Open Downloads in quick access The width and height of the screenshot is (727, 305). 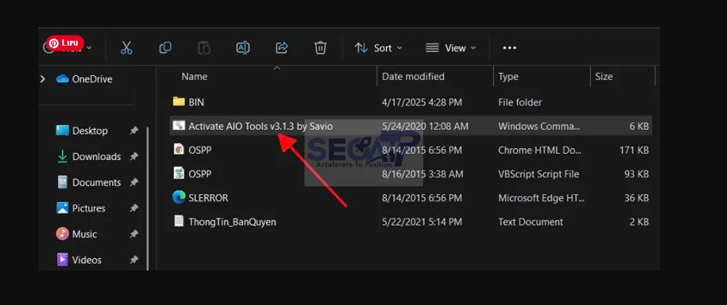(88, 157)
